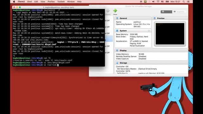Click the battery status icon
Viewport: 203px width, 114px height.
pos(167,2)
